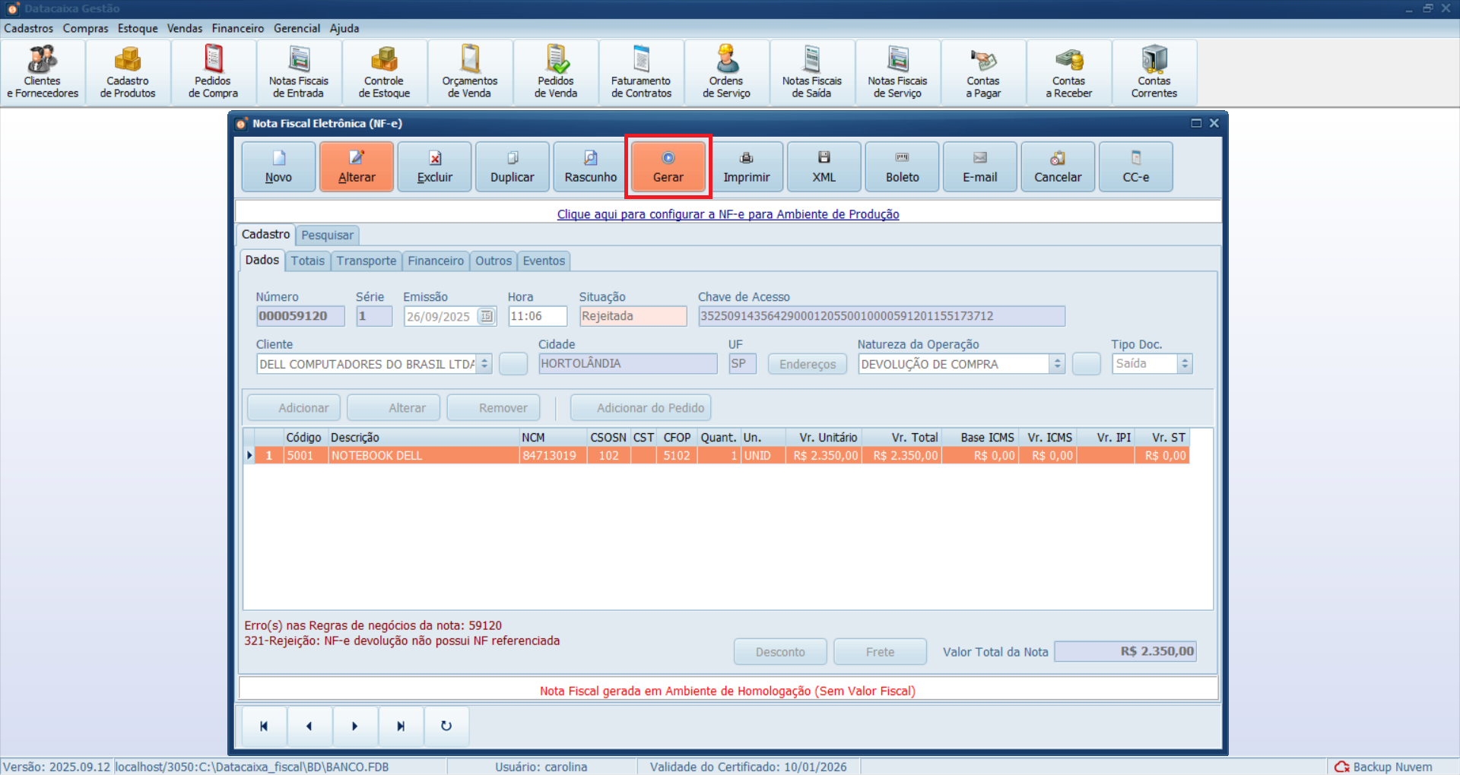Click link to configure NF-e Ambiente de Produção
The height and width of the screenshot is (775, 1460).
[728, 214]
